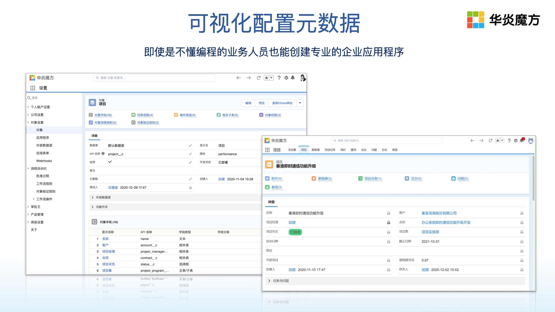Open the dropdown arrow beside 复制OData网址
This screenshot has width=555, height=312.
click(300, 103)
